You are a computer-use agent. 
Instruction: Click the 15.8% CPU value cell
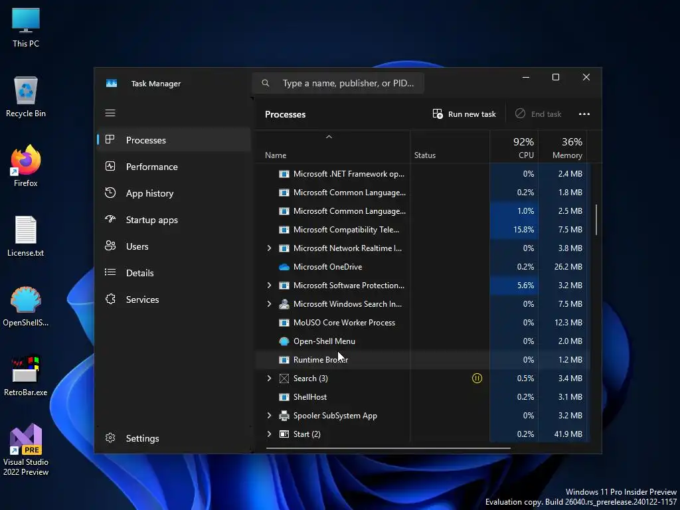click(514, 230)
